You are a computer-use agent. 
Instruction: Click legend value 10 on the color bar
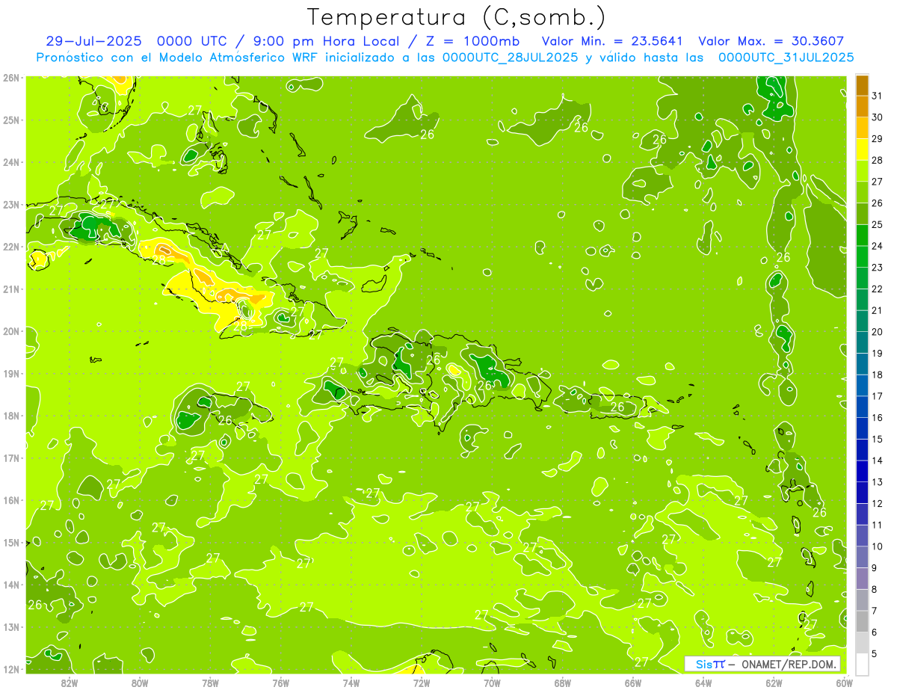click(x=878, y=546)
